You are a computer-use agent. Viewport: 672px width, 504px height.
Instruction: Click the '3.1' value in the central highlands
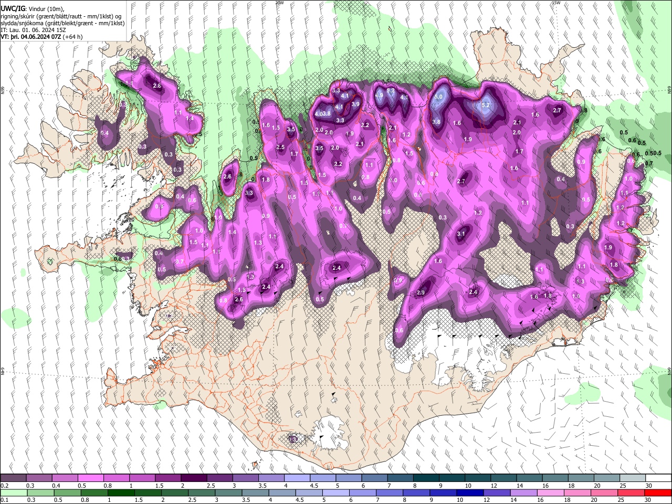click(x=461, y=234)
